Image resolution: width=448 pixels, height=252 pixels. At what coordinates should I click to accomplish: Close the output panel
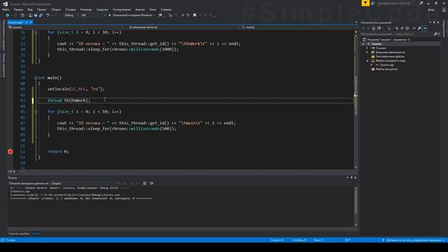point(355,177)
